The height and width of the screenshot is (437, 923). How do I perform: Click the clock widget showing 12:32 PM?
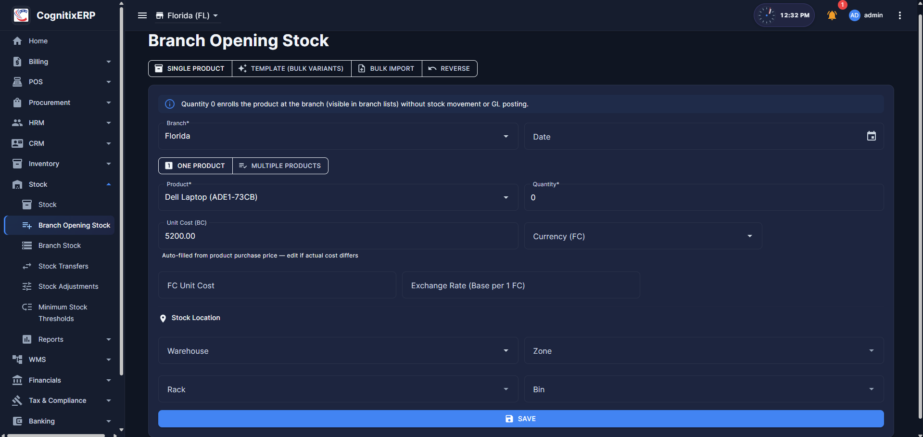[784, 15]
